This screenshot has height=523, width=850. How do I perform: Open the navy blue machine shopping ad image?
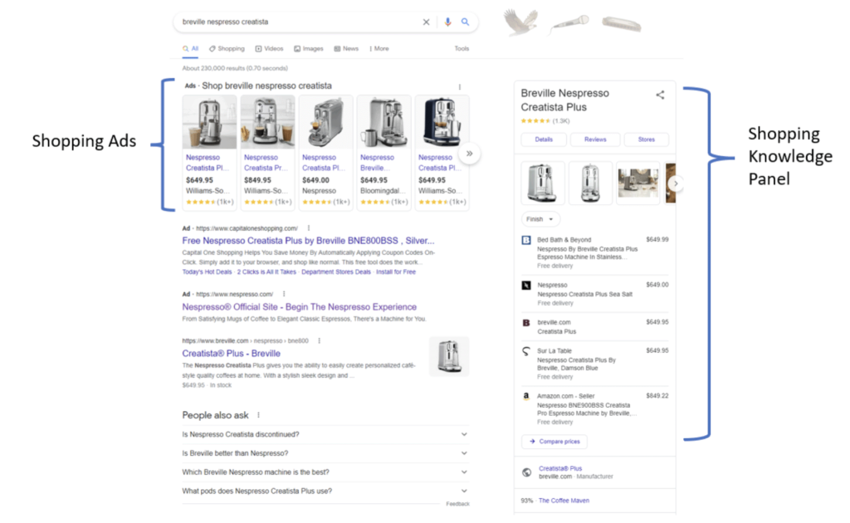click(442, 122)
